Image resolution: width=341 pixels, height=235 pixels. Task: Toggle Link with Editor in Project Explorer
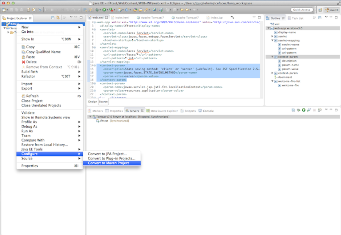[x=58, y=17]
